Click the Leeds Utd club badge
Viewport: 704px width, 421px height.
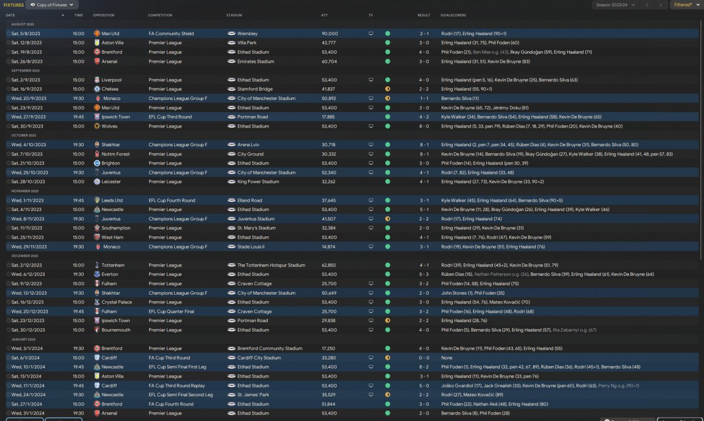click(97, 201)
